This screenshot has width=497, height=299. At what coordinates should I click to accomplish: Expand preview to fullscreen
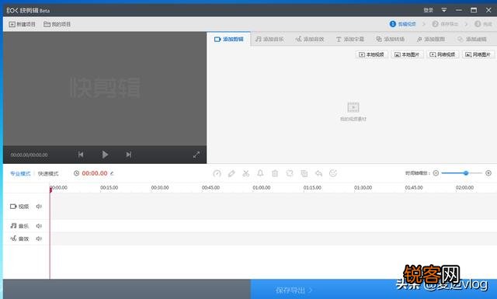(x=196, y=155)
